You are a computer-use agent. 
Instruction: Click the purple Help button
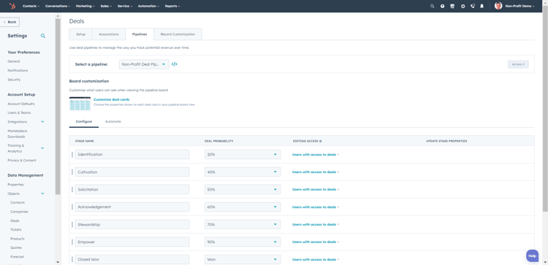pos(532,256)
